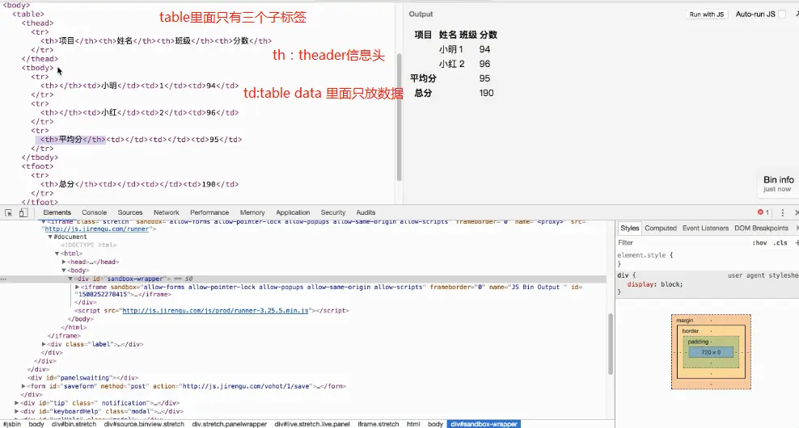Screen dimensions: 799x428
Task: Select the Computed sidebar tab
Action: (661, 229)
